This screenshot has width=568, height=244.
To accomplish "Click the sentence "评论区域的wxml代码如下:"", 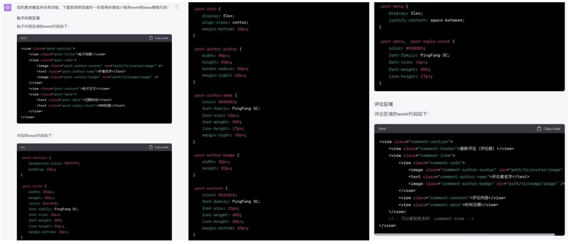I will tap(402, 114).
